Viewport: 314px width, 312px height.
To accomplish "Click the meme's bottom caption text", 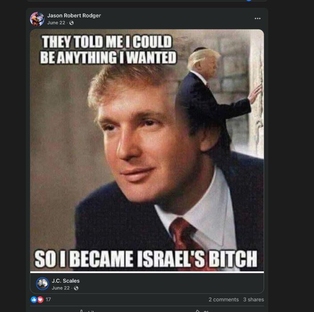I will [146, 259].
